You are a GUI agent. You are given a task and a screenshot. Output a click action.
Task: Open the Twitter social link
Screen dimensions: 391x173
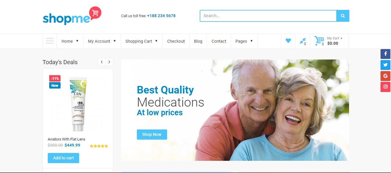(385, 65)
